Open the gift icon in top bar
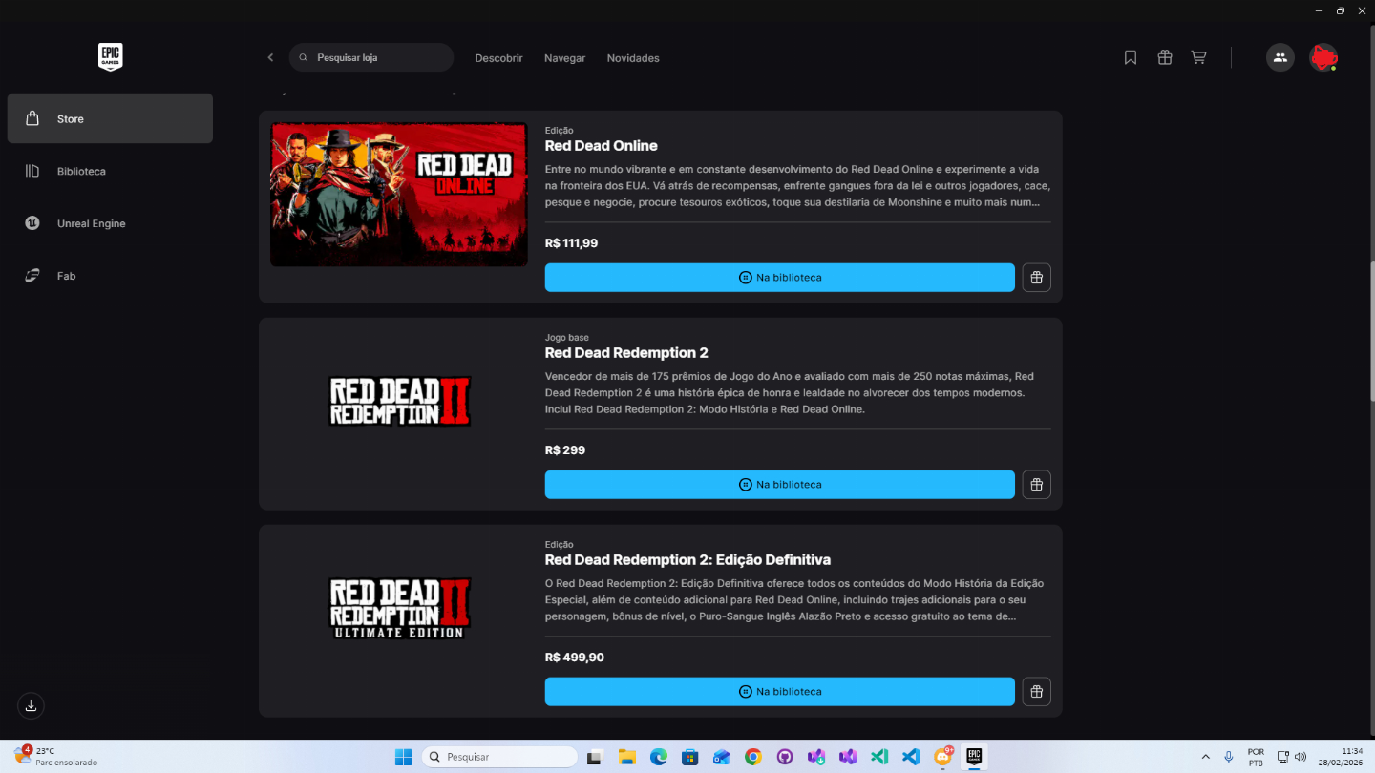Image resolution: width=1375 pixels, height=773 pixels. click(x=1165, y=57)
